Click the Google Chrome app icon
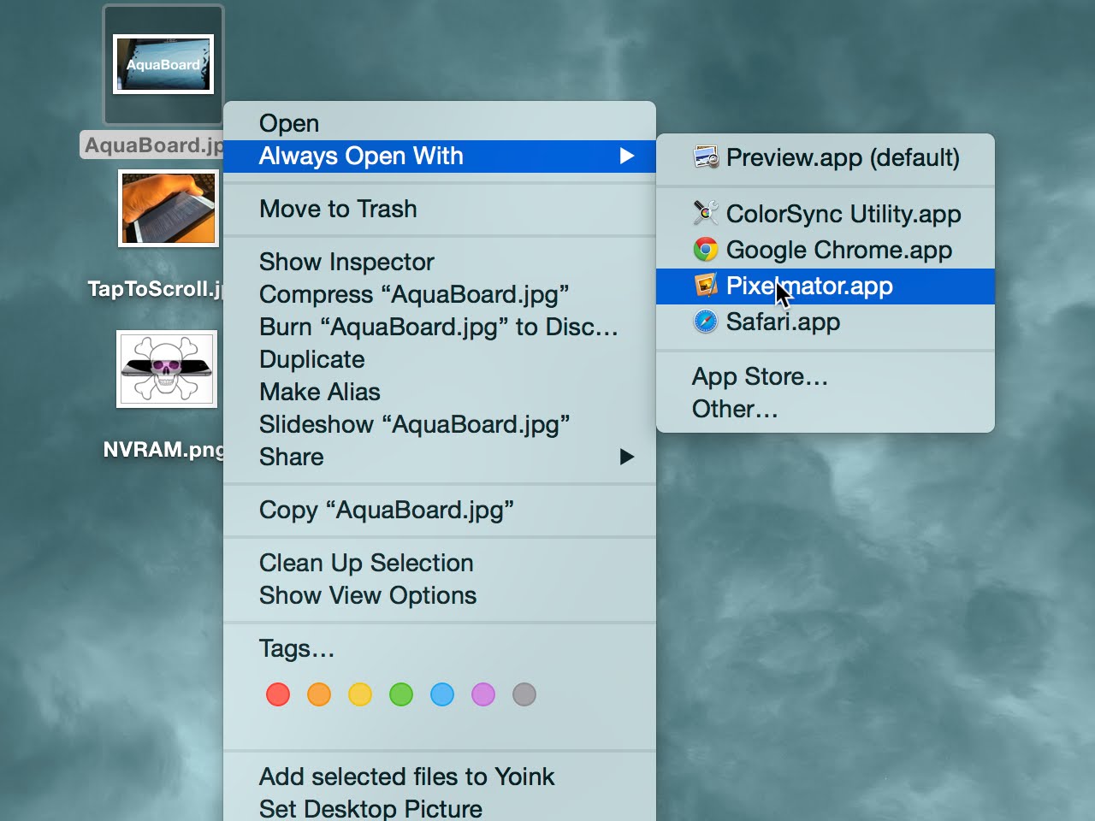The width and height of the screenshot is (1095, 821). click(x=706, y=250)
